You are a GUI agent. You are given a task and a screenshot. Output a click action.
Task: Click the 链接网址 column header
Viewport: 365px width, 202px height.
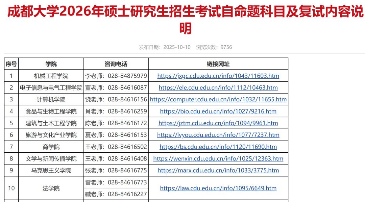tap(218, 64)
